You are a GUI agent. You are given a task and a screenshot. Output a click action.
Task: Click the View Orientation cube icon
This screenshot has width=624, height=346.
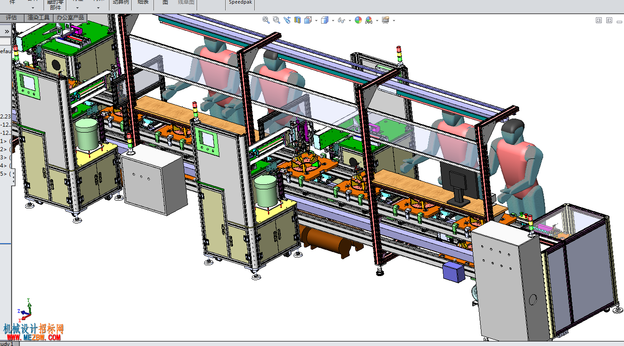(x=308, y=20)
